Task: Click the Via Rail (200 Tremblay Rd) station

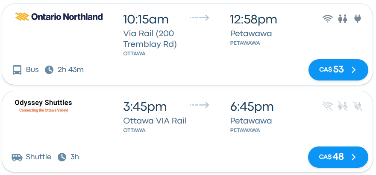Action: pos(150,39)
